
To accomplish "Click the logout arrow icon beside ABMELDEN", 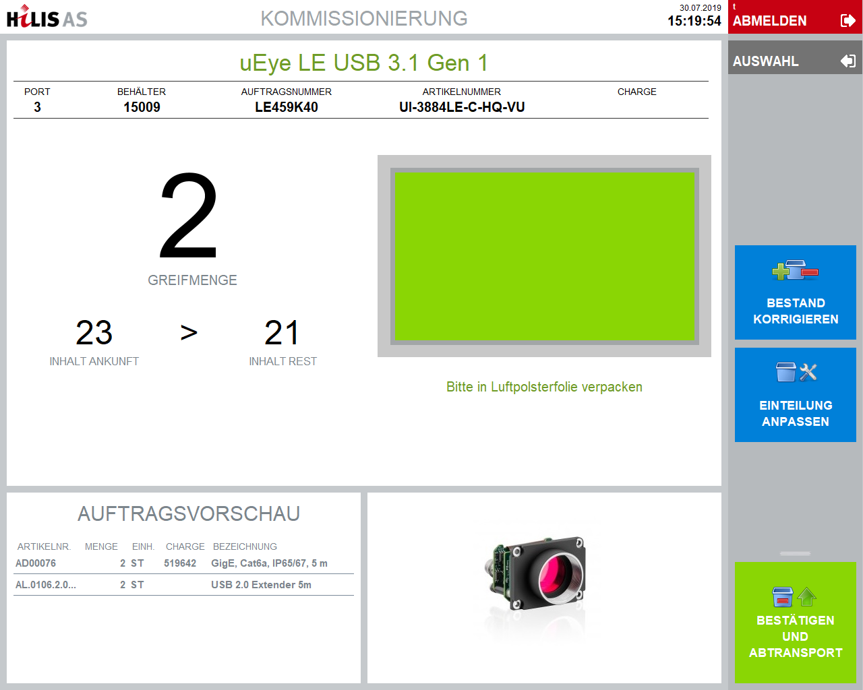I will click(848, 21).
